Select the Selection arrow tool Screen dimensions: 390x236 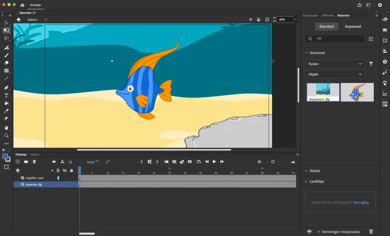[6, 23]
